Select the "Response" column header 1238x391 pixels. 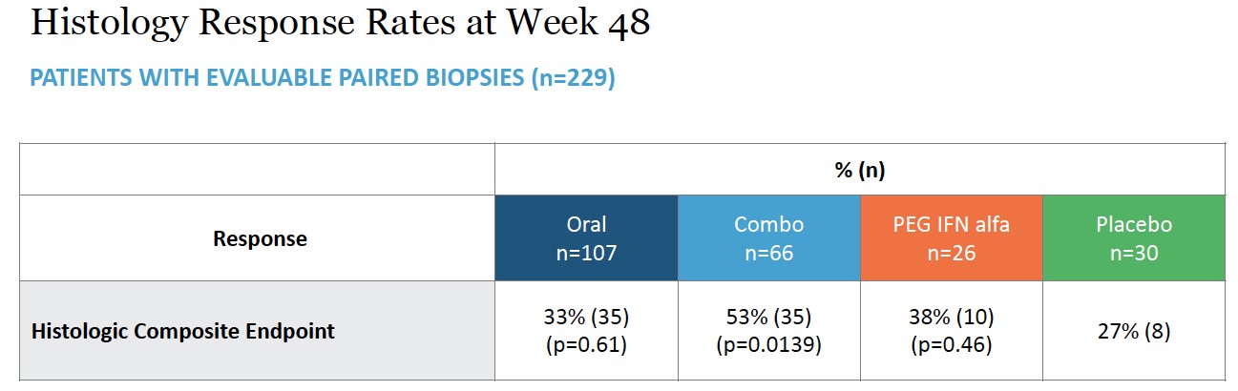pos(260,238)
